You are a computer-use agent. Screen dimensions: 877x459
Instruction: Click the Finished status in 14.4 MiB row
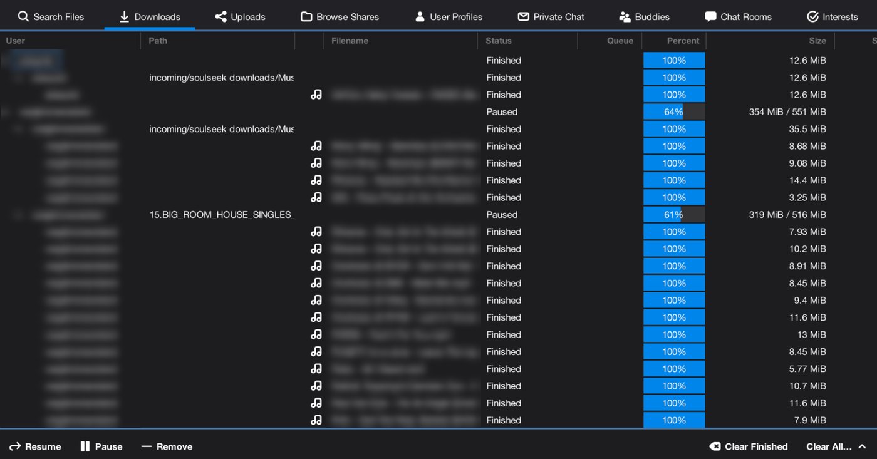pyautogui.click(x=504, y=180)
